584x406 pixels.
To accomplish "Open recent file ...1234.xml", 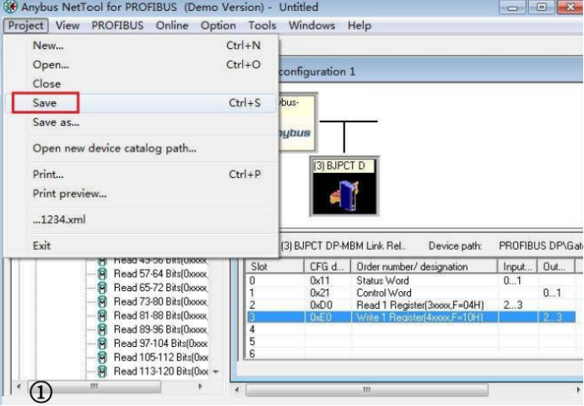I will (141, 219).
